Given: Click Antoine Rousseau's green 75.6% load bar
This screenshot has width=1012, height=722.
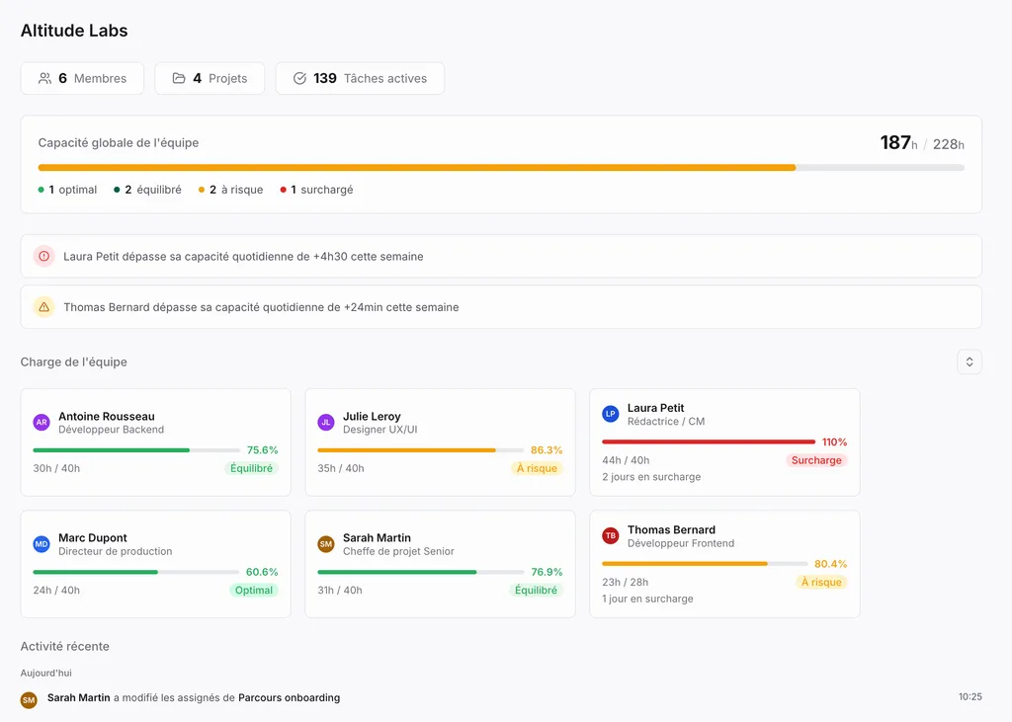Looking at the screenshot, I should click(136, 450).
